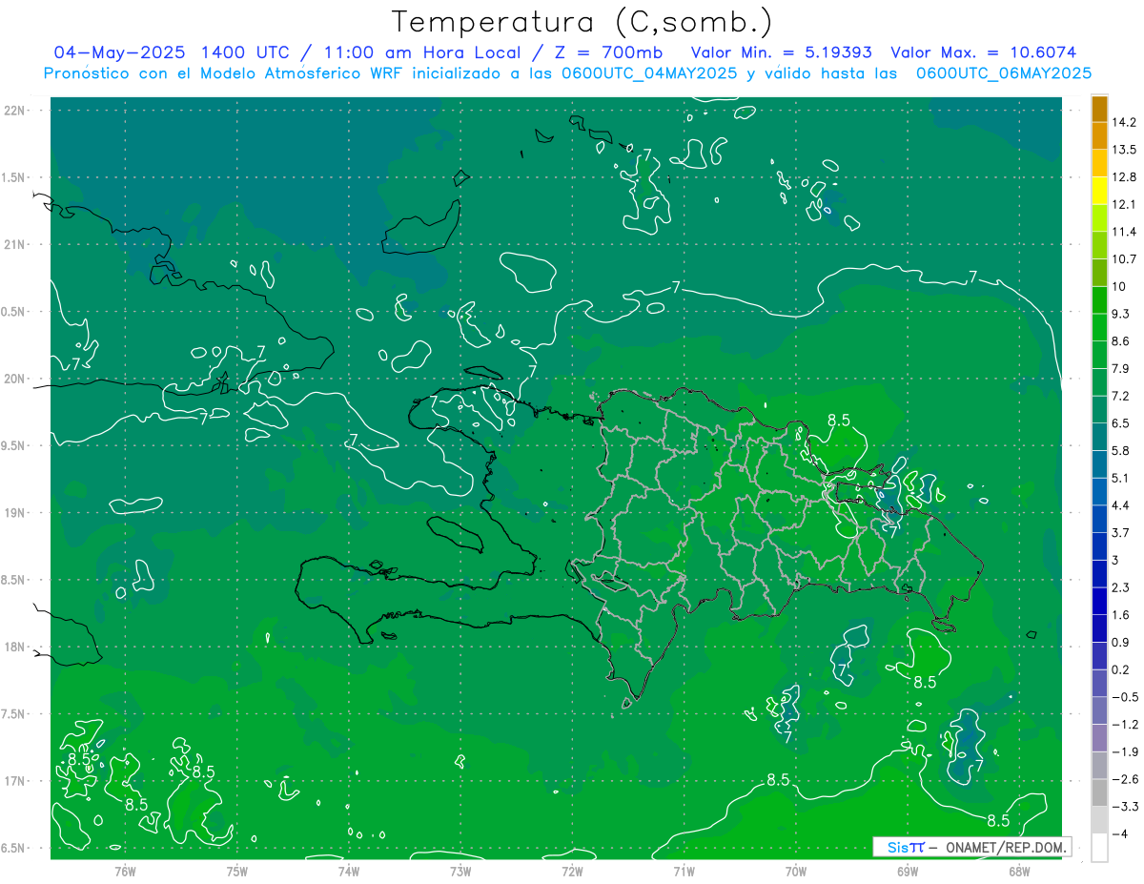
Task: Click the "14.2" color scale label
Action: pos(1125,122)
